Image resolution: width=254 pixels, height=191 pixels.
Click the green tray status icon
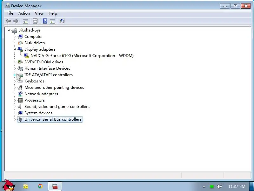pyautogui.click(x=211, y=187)
